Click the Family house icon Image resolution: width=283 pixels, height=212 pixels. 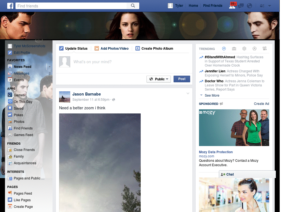(x=10, y=156)
